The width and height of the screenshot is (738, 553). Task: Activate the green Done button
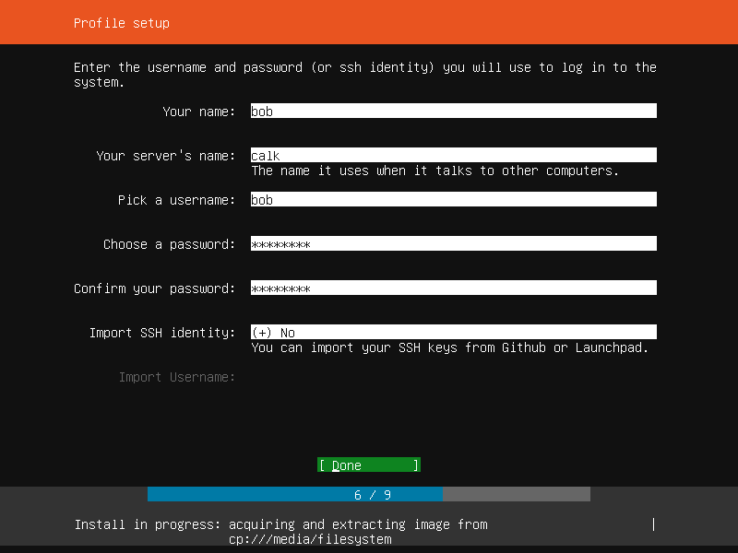coord(368,465)
